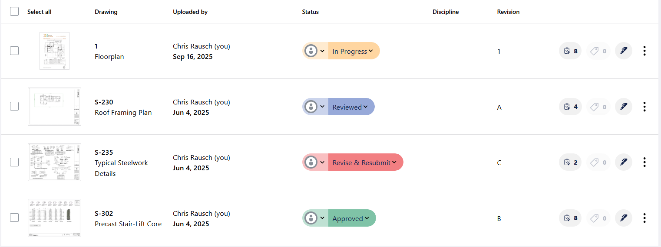This screenshot has height=247, width=661.
Task: Open more options menu for S-302
Action: click(x=644, y=218)
